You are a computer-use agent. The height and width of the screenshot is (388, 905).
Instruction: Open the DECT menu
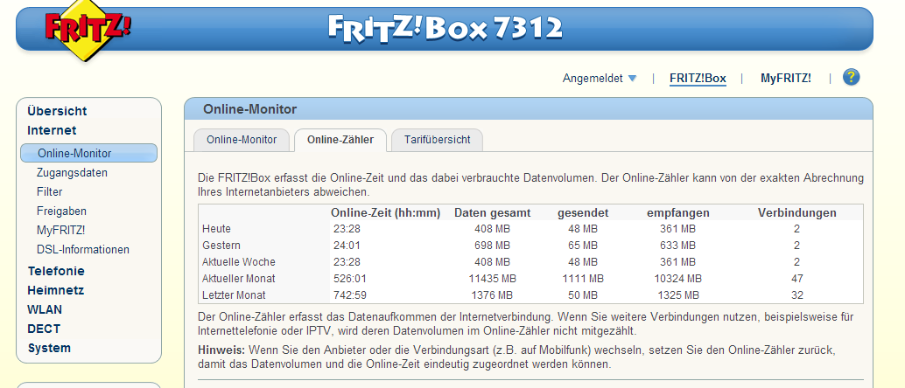pyautogui.click(x=44, y=329)
